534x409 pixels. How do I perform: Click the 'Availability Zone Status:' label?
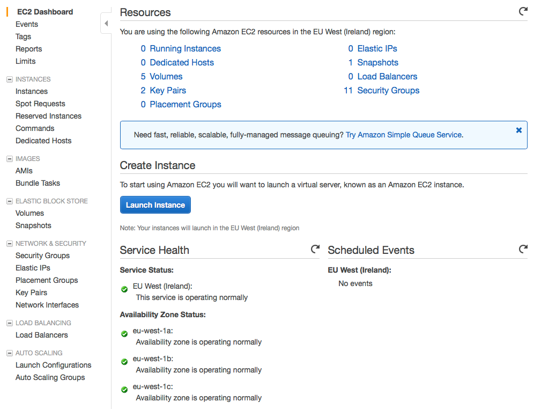click(163, 315)
